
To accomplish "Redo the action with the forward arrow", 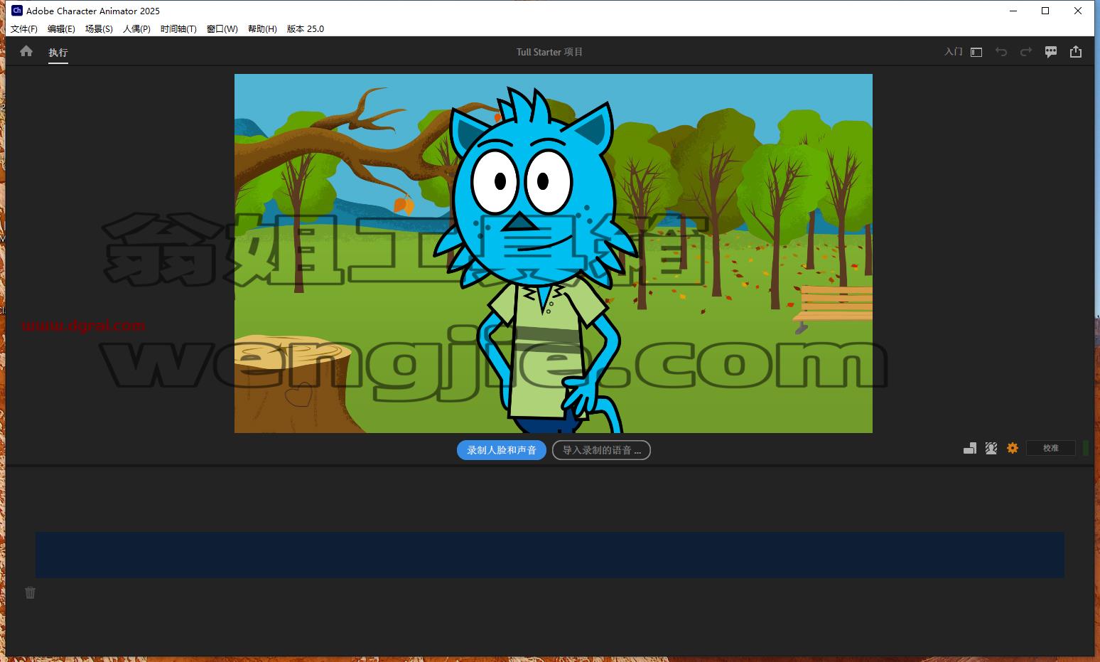I will (x=1026, y=52).
